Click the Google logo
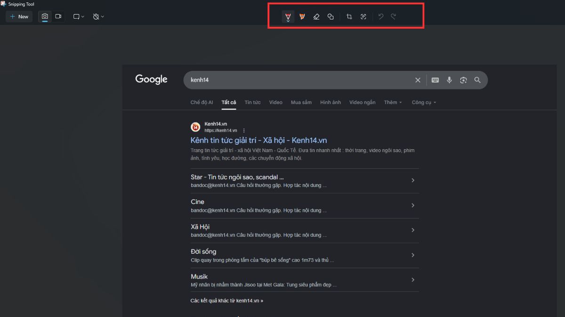The height and width of the screenshot is (317, 565). (x=151, y=79)
